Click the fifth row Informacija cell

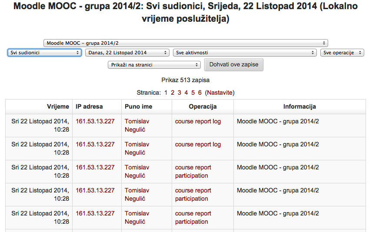tap(299, 218)
